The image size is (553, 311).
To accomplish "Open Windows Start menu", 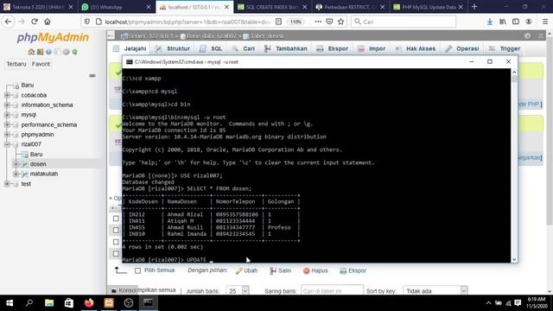I will coord(10,303).
